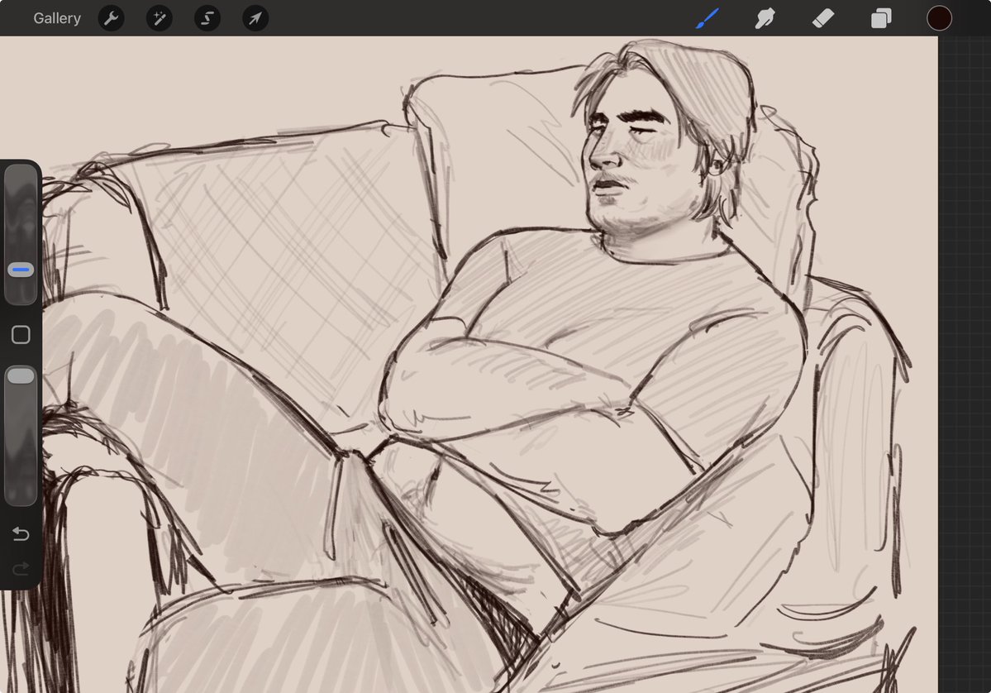Tap the brush size slider

point(21,232)
